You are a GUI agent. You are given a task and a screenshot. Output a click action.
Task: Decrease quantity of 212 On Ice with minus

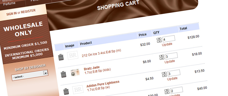(x=159, y=41)
